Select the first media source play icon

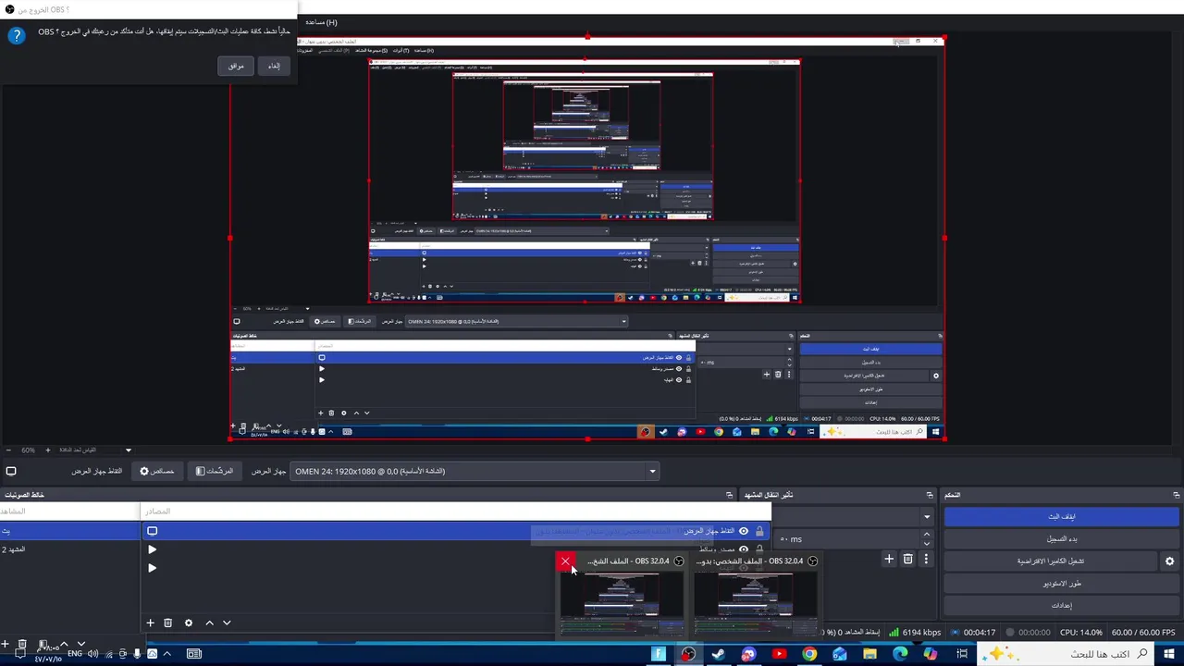[153, 549]
